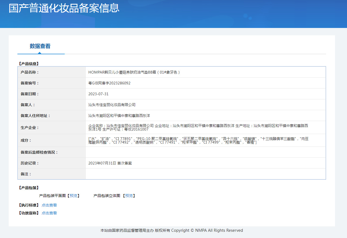Select the 产品名称 row label

(30, 72)
